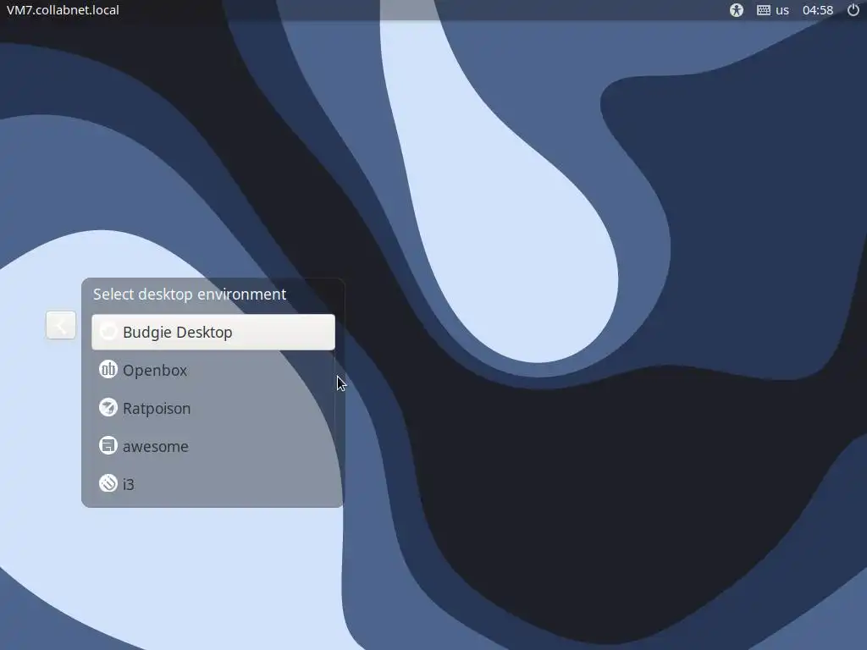Click the clock showing 04:58
The width and height of the screenshot is (867, 650).
point(818,10)
